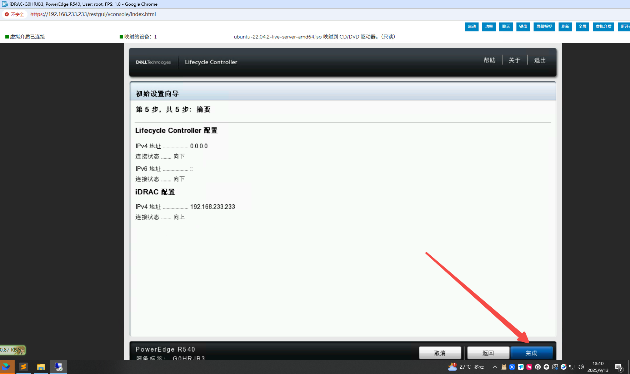Click 退出 (Exit) in Lifecycle Controller header
The width and height of the screenshot is (630, 374).
point(540,60)
